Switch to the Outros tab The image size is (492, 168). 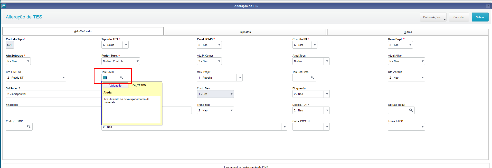click(408, 32)
